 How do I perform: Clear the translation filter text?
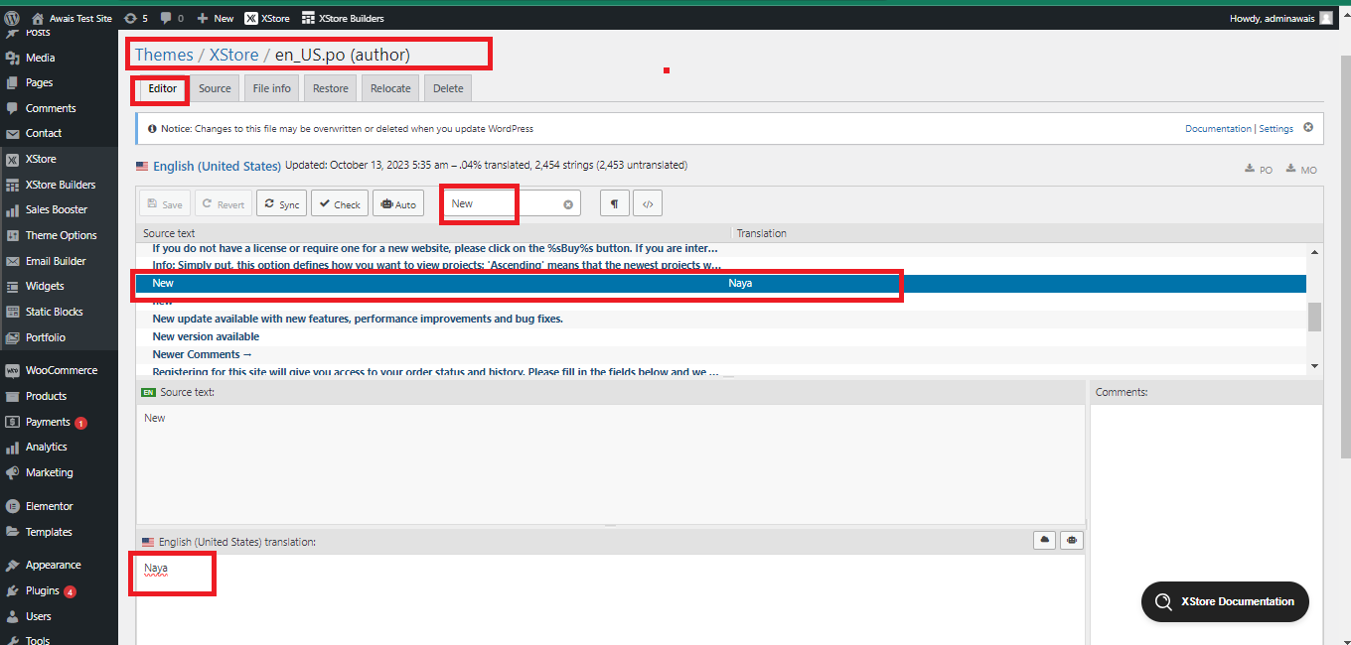[568, 204]
